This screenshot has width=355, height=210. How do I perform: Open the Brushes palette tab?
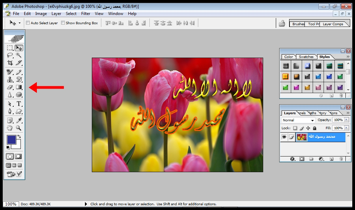coord(298,24)
